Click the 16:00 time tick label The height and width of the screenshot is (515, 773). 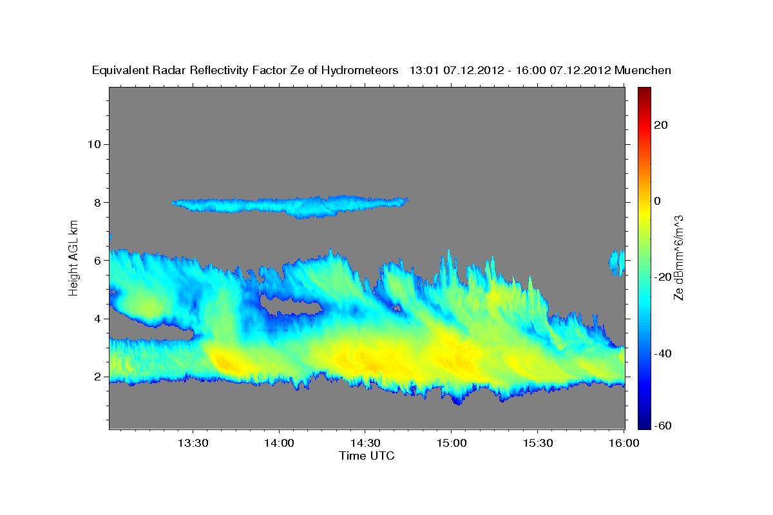[x=623, y=444]
